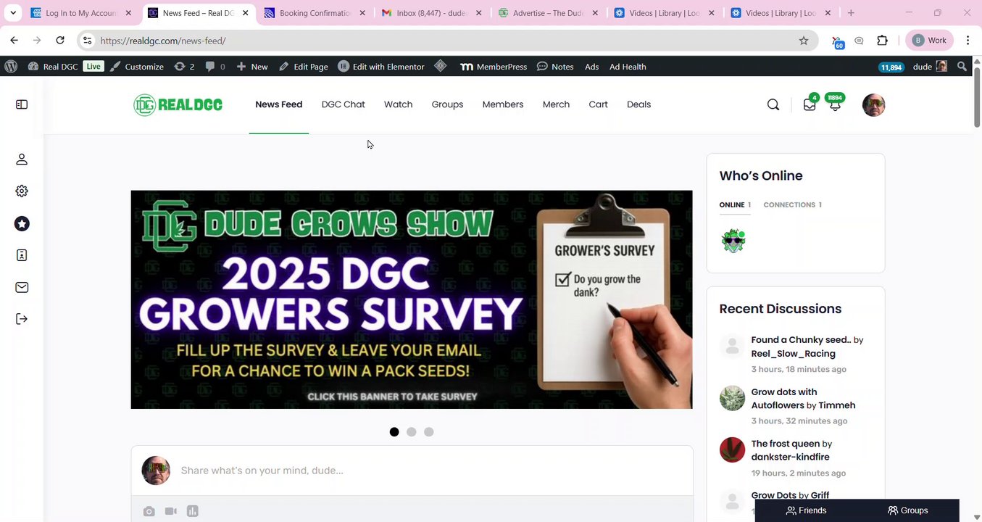Open the Merch nav item
This screenshot has height=522, width=982.
click(556, 104)
